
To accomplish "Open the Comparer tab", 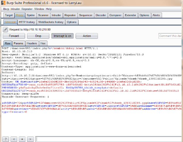I will 115,15.
